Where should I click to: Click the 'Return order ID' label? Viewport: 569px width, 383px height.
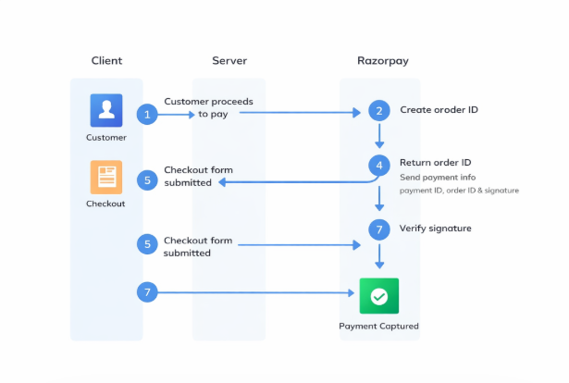coord(435,162)
